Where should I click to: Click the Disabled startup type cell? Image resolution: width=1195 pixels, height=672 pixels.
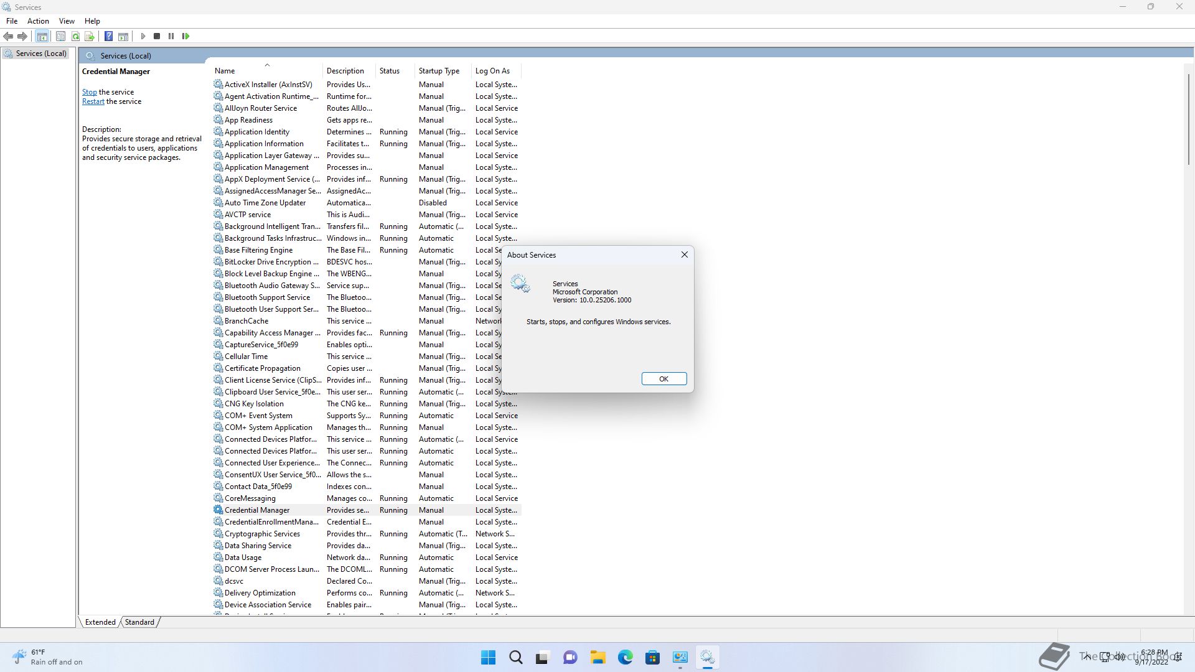[433, 203]
